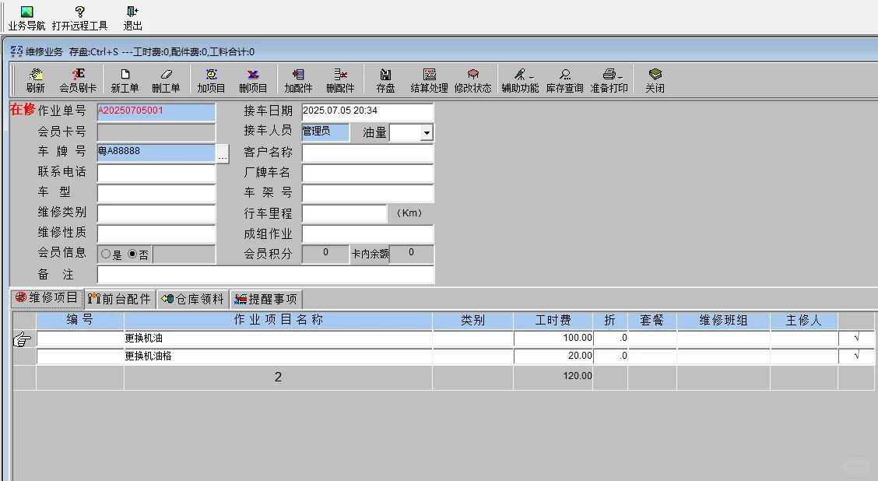878x481 pixels.
Task: Click the 联系电话 input field
Action: [156, 173]
